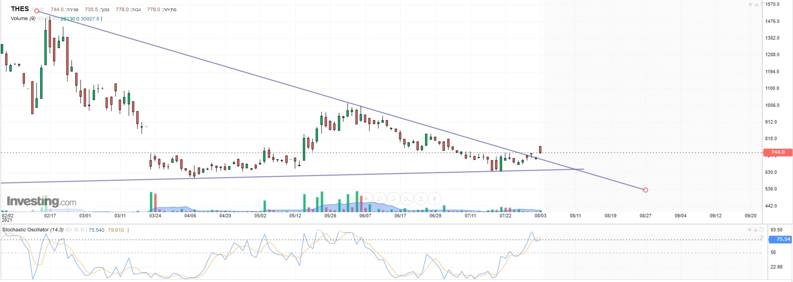Remove the Volume indicator with X icon
This screenshot has height=282, width=793.
pyautogui.click(x=54, y=18)
